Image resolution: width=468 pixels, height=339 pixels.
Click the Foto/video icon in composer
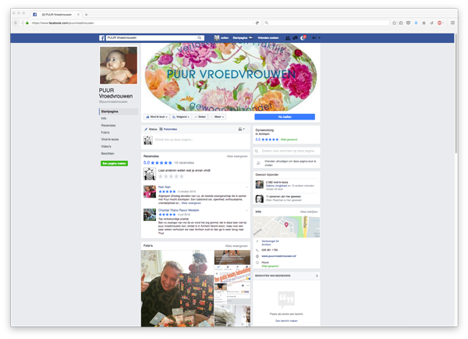[x=161, y=129]
